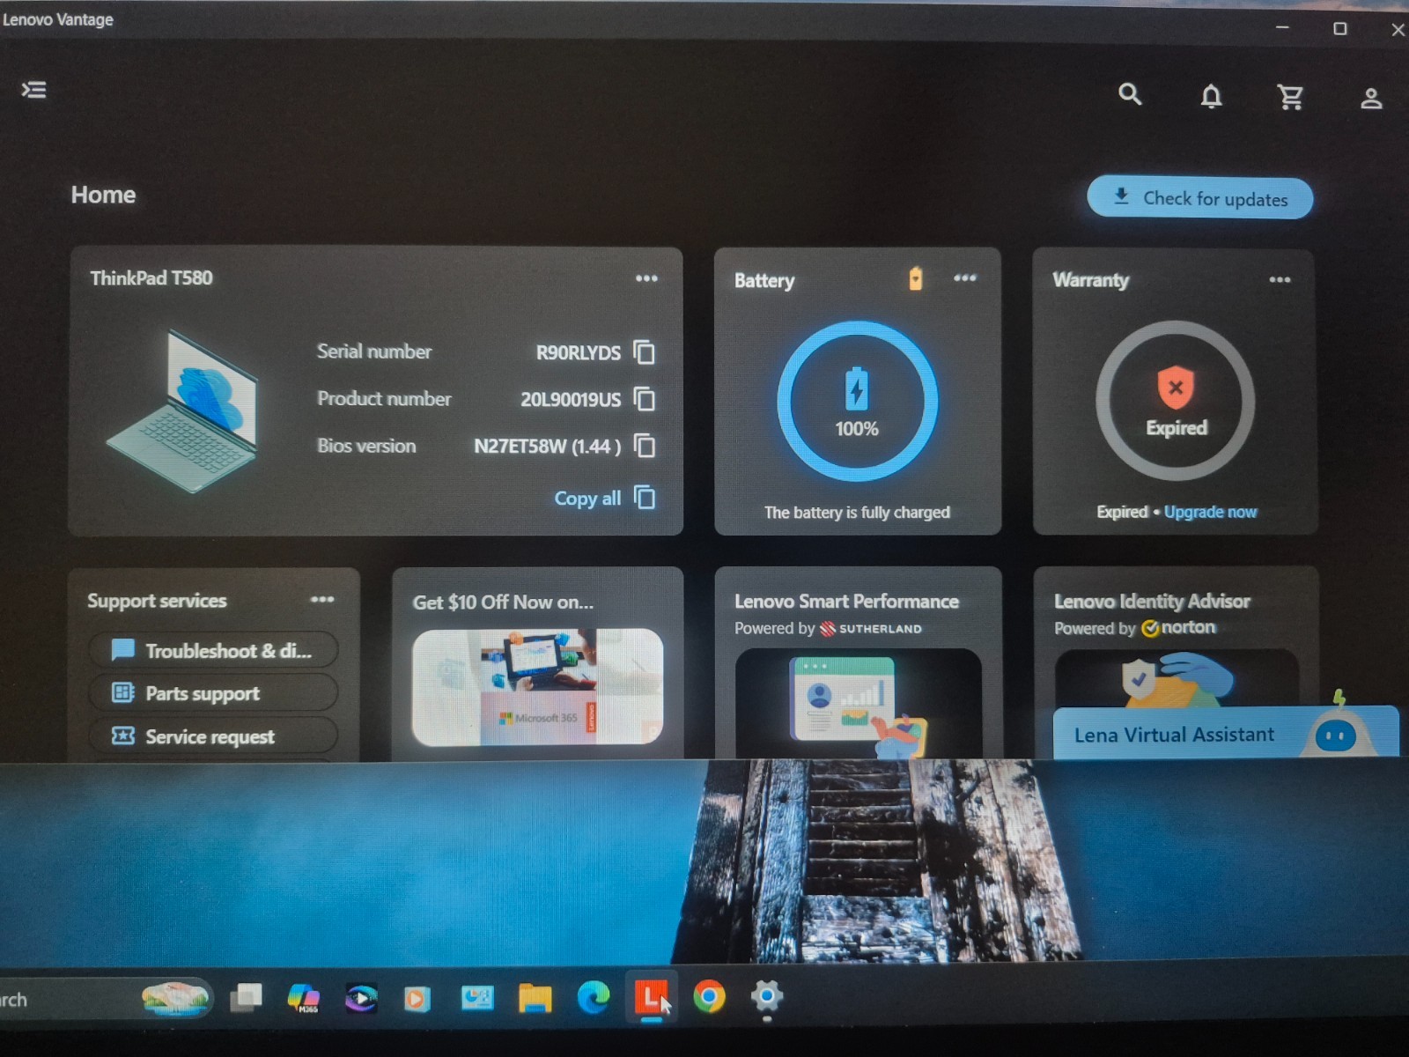Open Task View on the taskbar
Viewport: 1409px width, 1057px height.
pyautogui.click(x=247, y=998)
